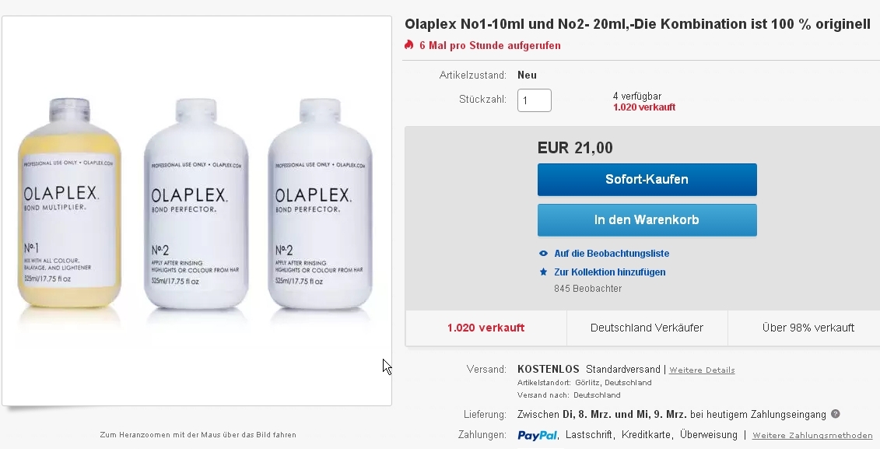The width and height of the screenshot is (880, 449).
Task: Add item with In den Warenkorb
Action: click(x=647, y=220)
